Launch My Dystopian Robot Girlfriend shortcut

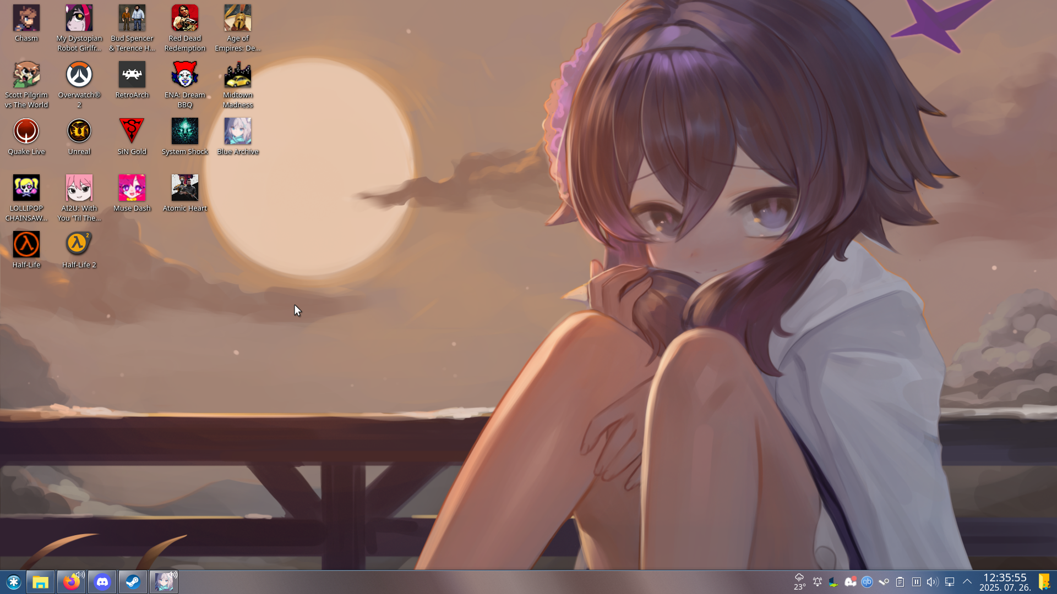(79, 29)
